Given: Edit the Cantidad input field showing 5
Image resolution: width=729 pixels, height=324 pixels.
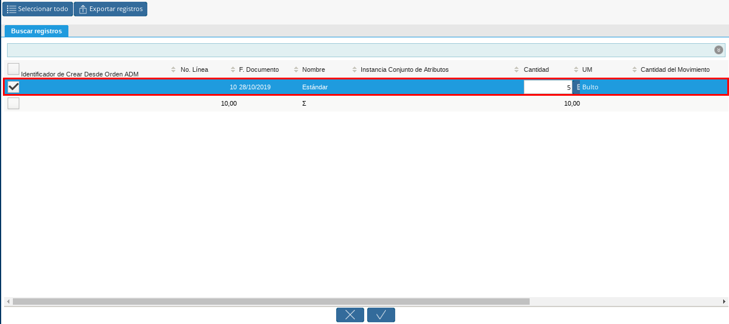Looking at the screenshot, I should tap(548, 87).
